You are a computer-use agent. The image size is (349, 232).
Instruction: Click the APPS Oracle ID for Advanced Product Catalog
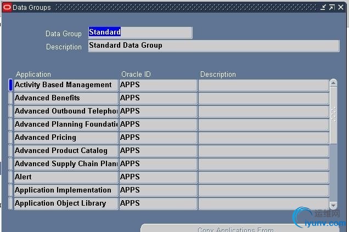(158, 151)
